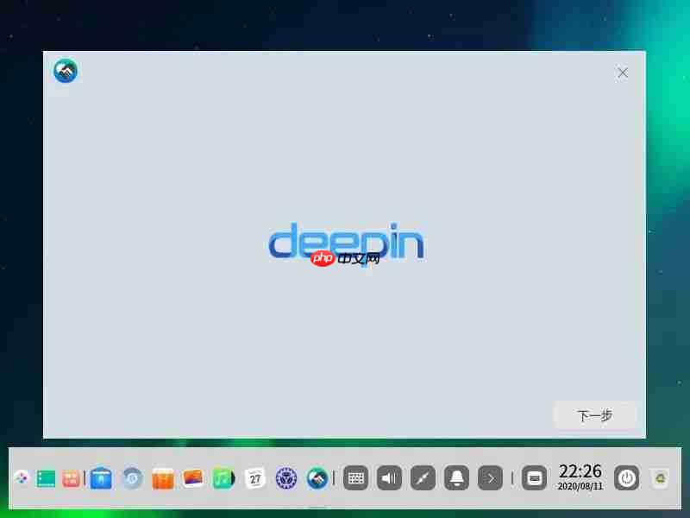
Task: Close the deepin welcome window
Action: point(622,73)
